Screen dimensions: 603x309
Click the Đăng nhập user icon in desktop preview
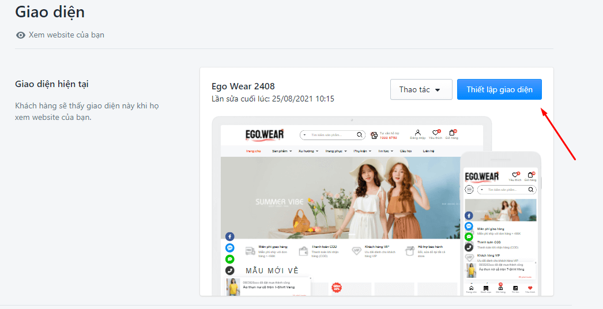click(417, 133)
